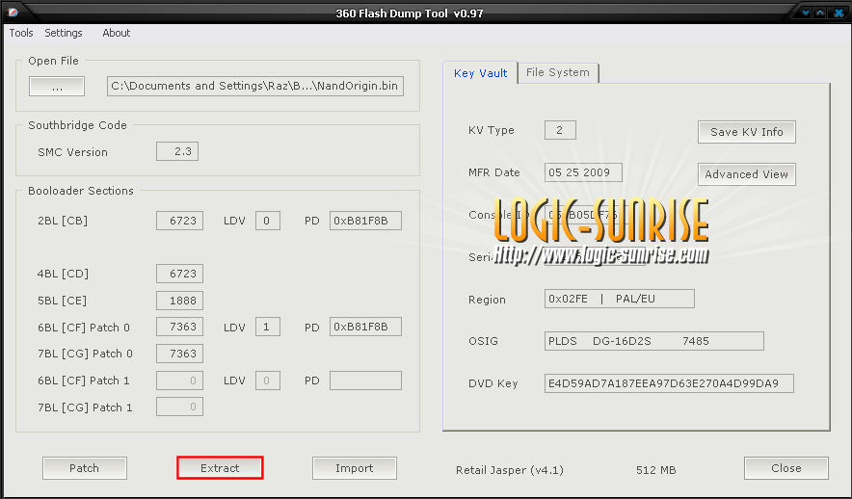This screenshot has width=852, height=499.
Task: Click the DVD Key field
Action: coord(669,383)
